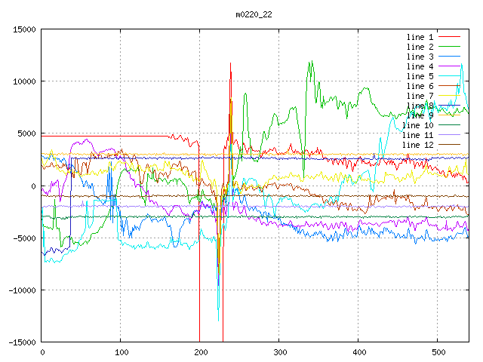This screenshot has height=362, width=483.
Task: Click the -15000 y-axis tick label
Action: pos(22,342)
